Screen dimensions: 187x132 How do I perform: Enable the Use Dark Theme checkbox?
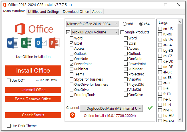[9, 126]
